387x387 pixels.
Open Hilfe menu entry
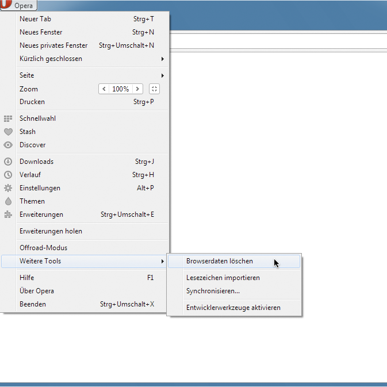85,278
